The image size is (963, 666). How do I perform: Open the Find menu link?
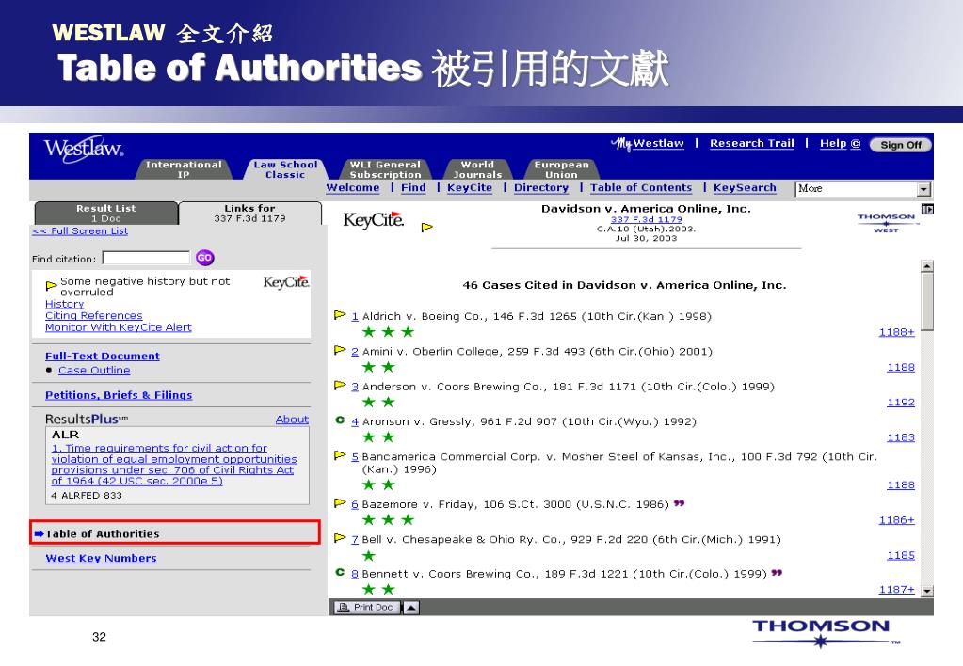click(x=413, y=188)
